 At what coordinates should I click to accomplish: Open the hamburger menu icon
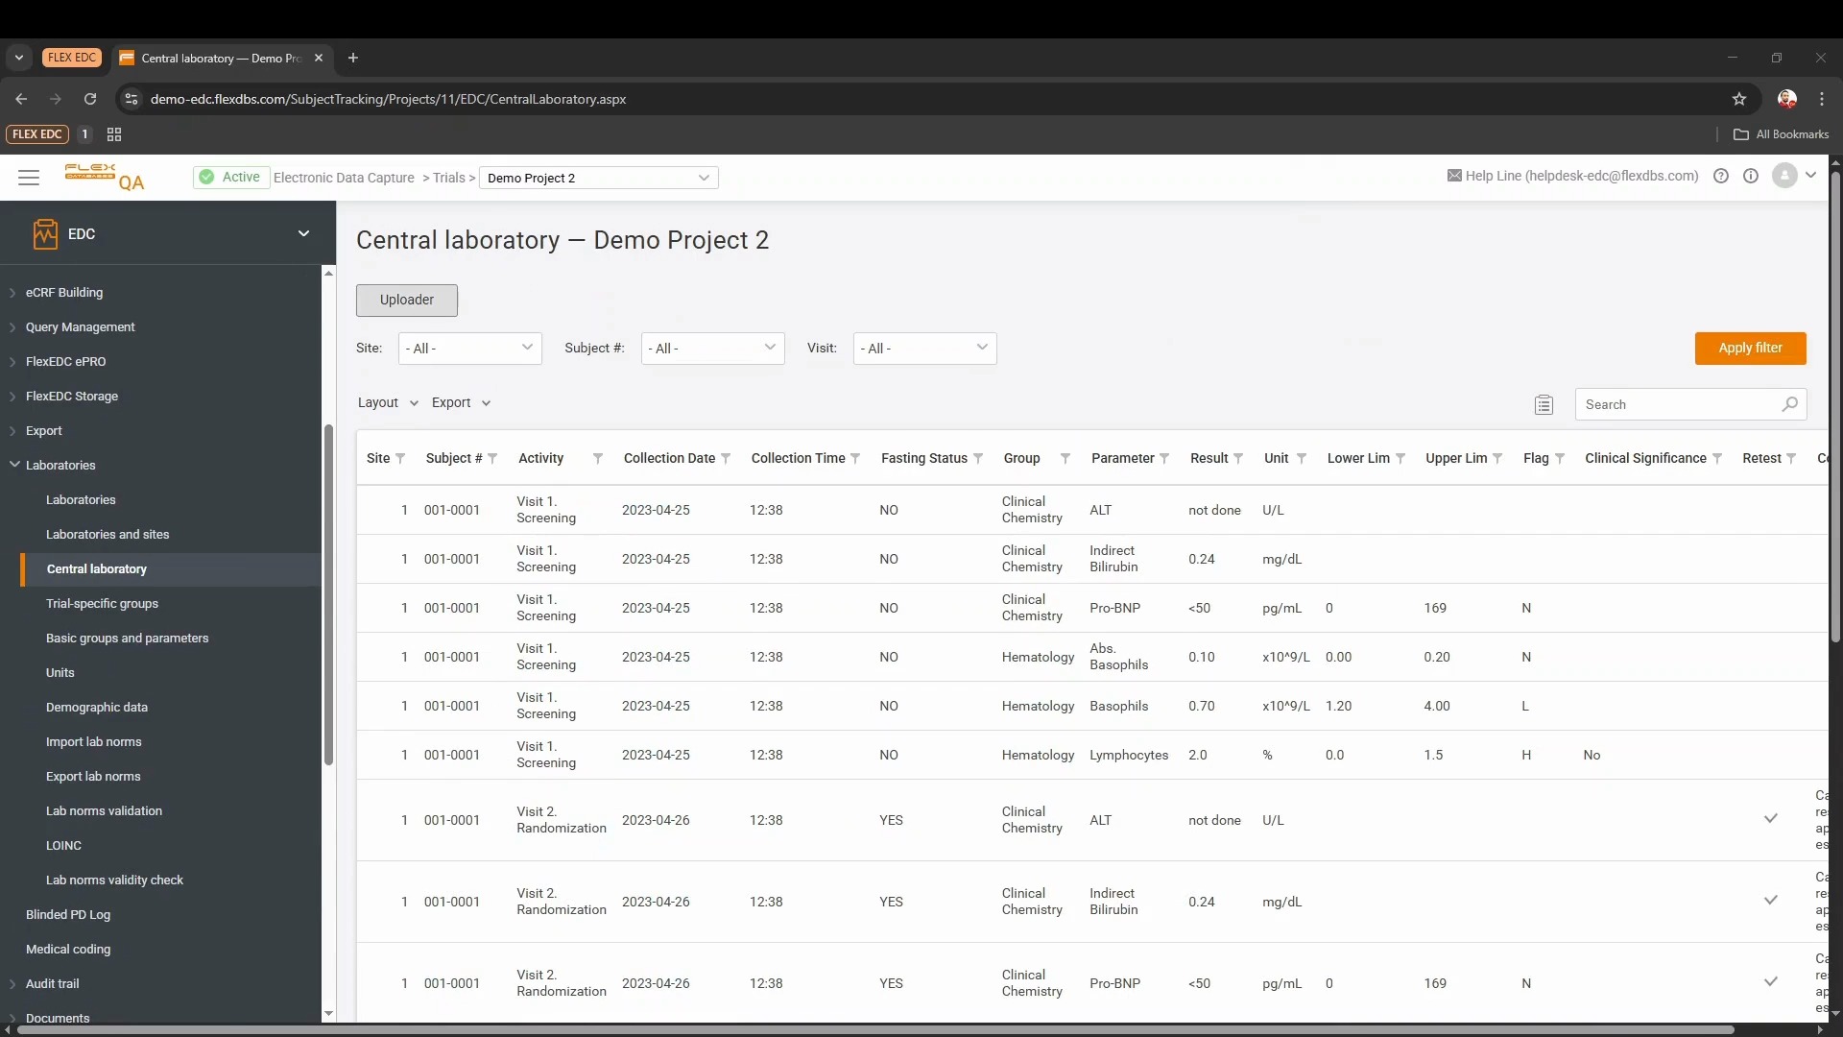click(x=29, y=178)
